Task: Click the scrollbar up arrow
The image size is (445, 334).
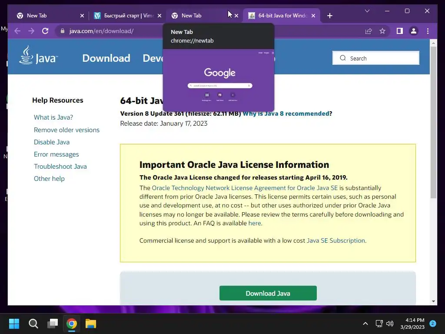Action: point(433,43)
